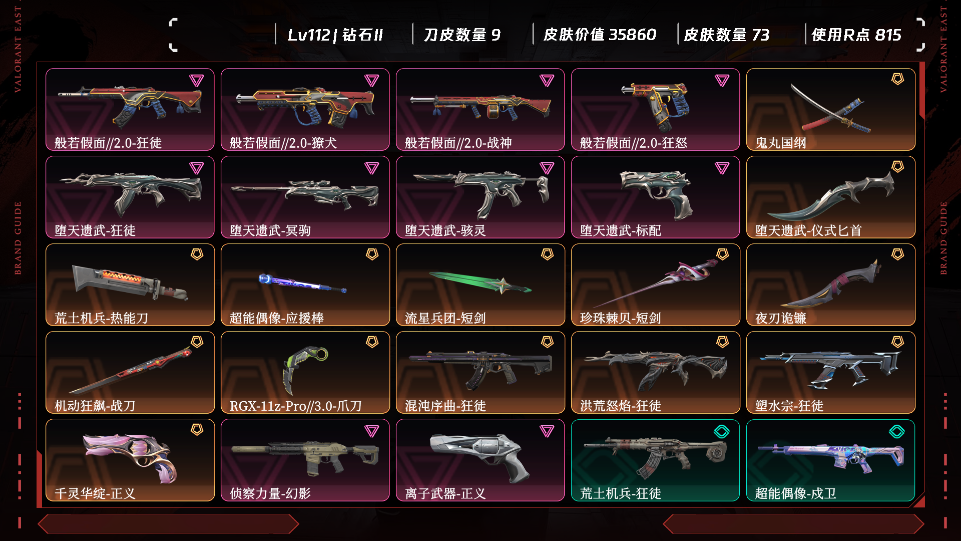This screenshot has height=541, width=961.
Task: Click the pink tier icon on 般若假面//2.0-狂徒
Action: click(196, 80)
